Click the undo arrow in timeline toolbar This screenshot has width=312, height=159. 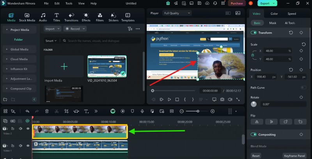tap(27, 111)
